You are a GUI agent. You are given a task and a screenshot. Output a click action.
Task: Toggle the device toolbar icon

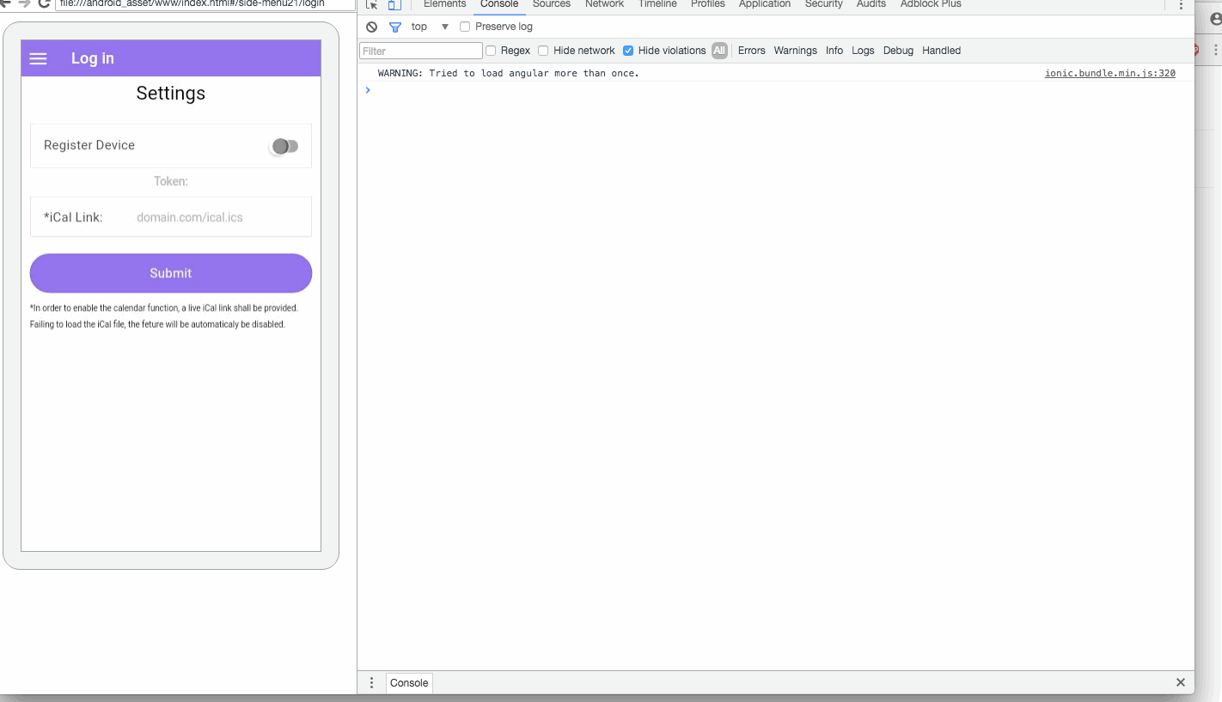(x=394, y=4)
